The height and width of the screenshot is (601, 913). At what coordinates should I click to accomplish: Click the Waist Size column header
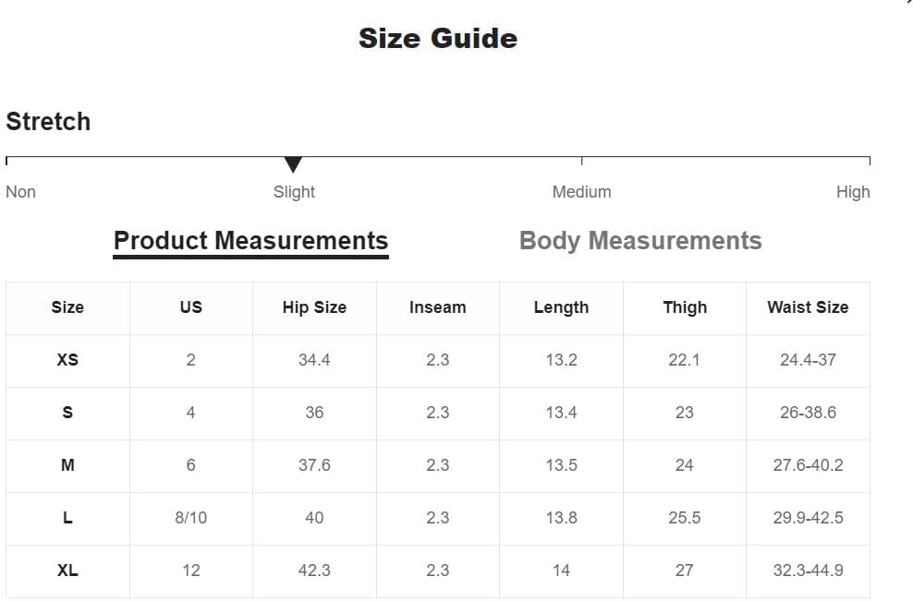point(808,307)
